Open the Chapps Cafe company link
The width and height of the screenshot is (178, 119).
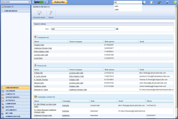pos(39,45)
